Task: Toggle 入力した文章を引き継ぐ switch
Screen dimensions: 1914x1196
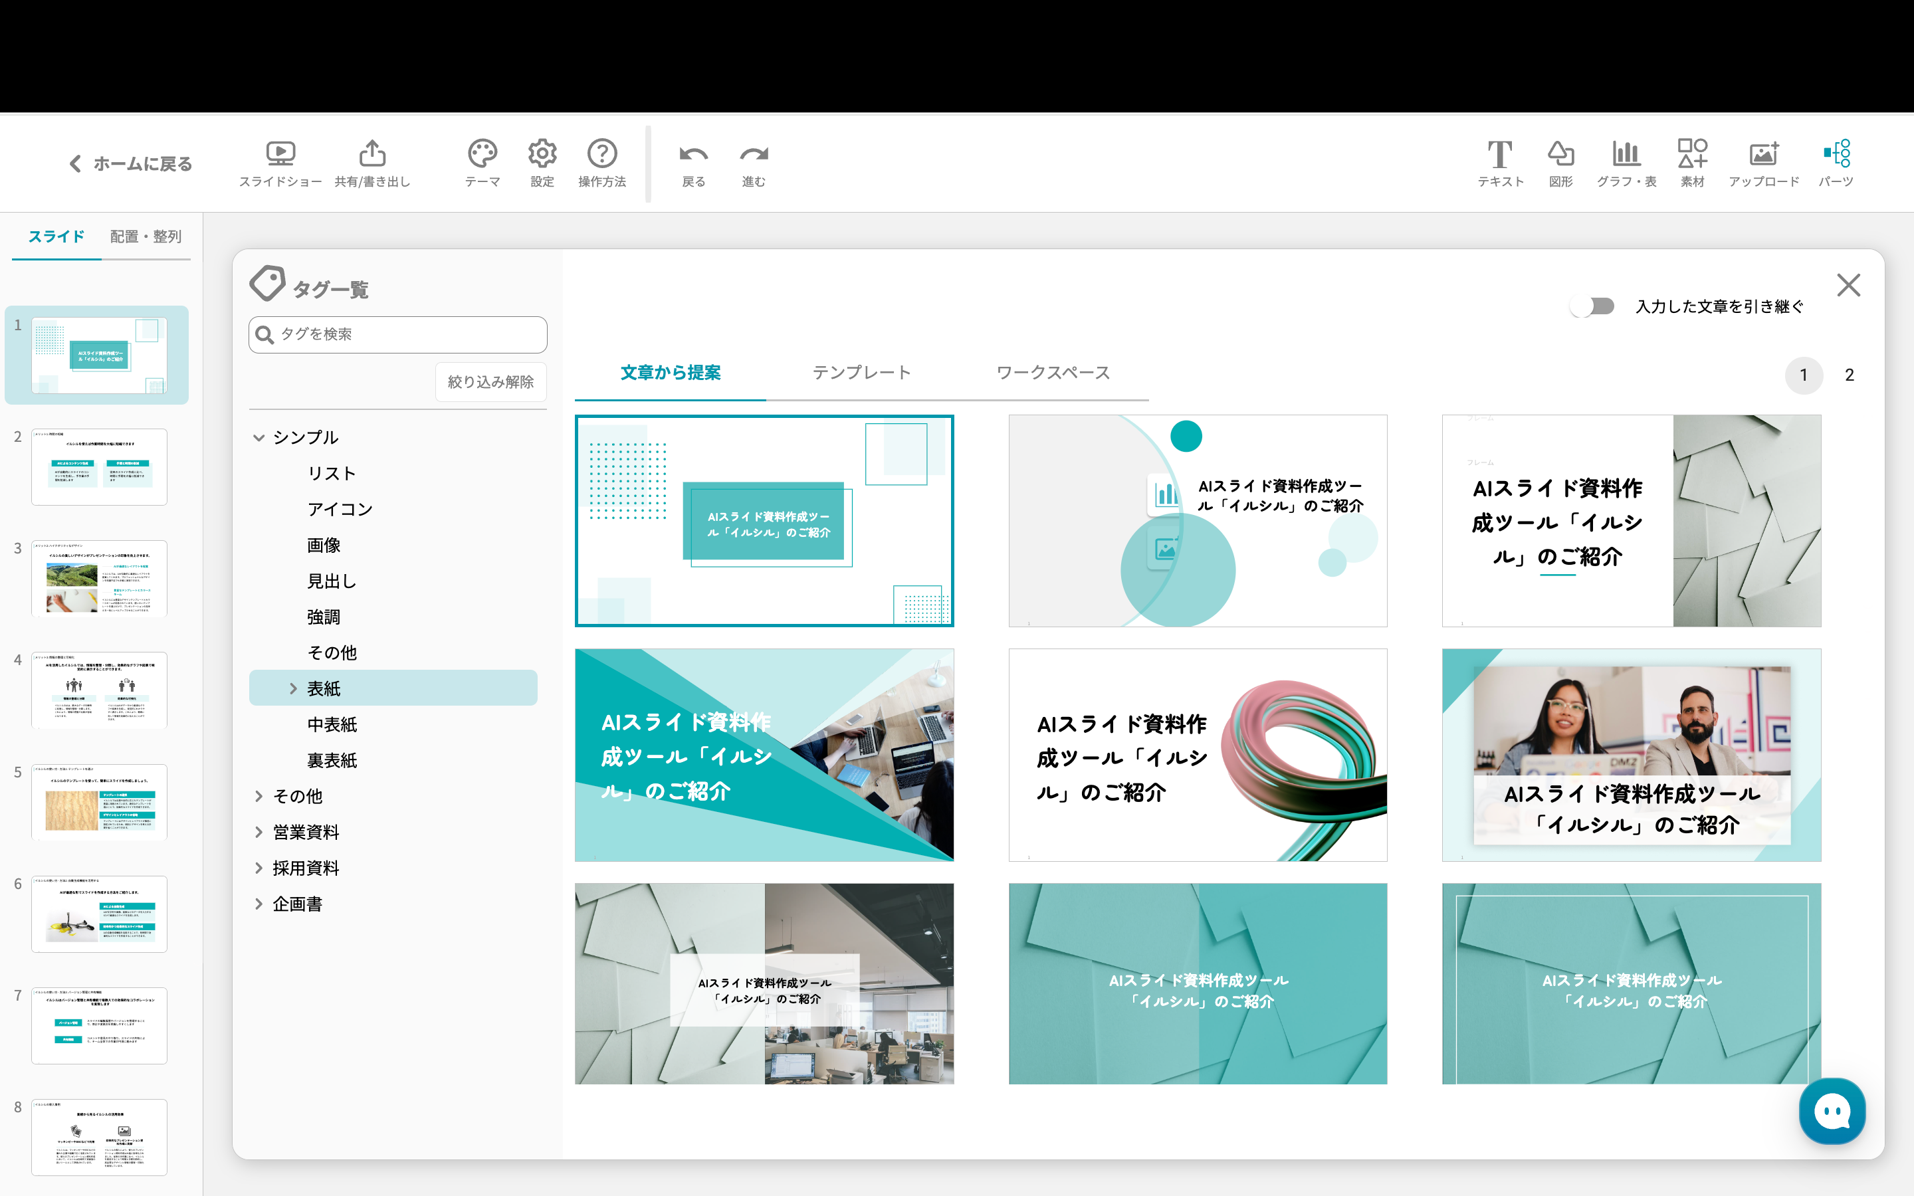Action: [x=1593, y=306]
